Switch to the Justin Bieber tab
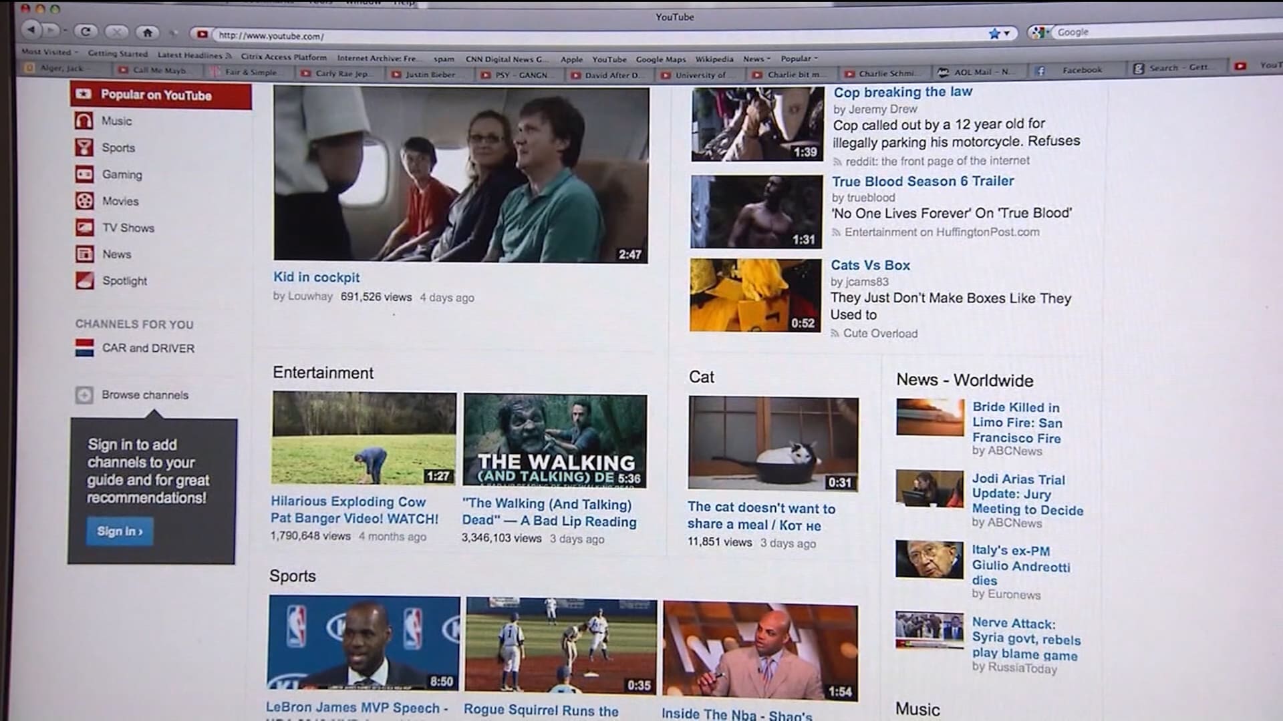This screenshot has width=1283, height=721. pos(429,74)
